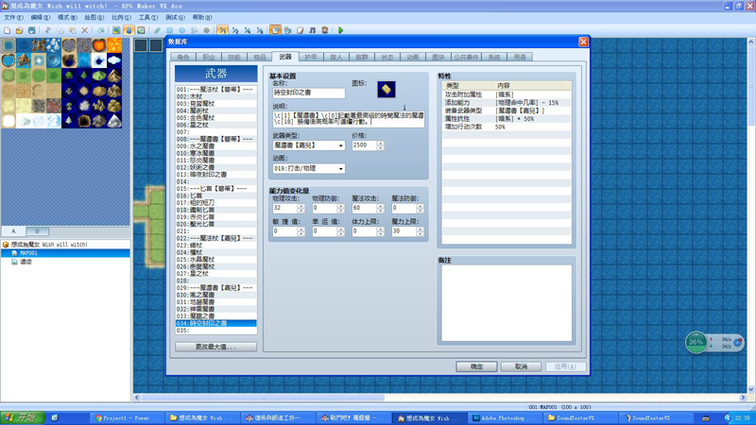Click the weapon icon image in the Basic Settings section

(x=387, y=89)
